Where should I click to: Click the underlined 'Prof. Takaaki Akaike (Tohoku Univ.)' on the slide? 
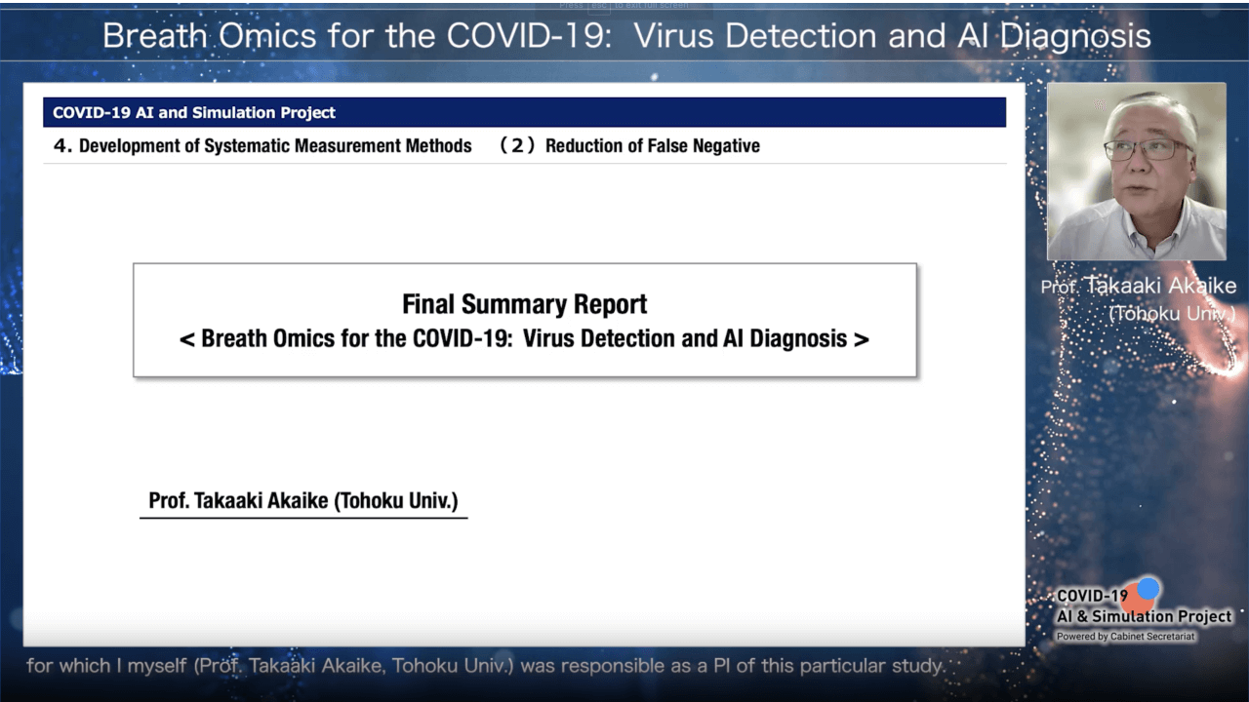pyautogui.click(x=303, y=501)
